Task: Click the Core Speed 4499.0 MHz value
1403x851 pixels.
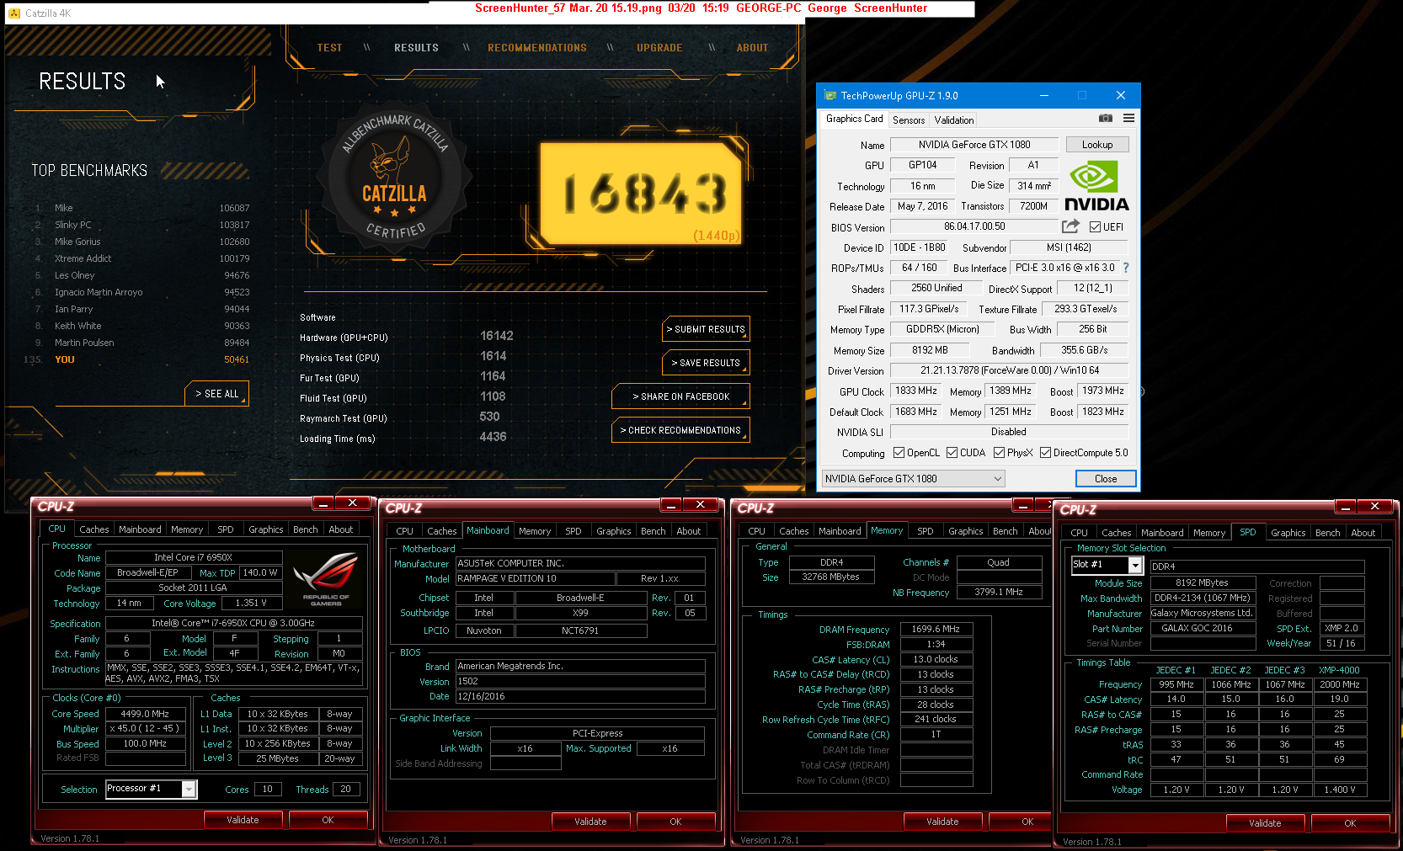Action: [145, 714]
